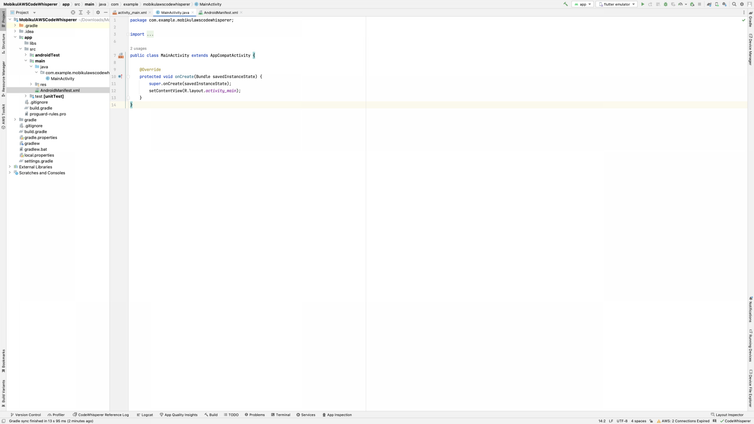The width and height of the screenshot is (754, 424).
Task: Open the Logcat tool window
Action: (x=145, y=415)
